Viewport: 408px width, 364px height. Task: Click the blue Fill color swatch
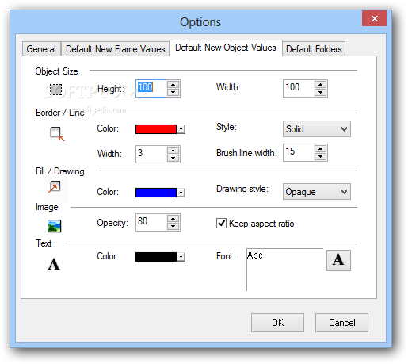tap(156, 193)
